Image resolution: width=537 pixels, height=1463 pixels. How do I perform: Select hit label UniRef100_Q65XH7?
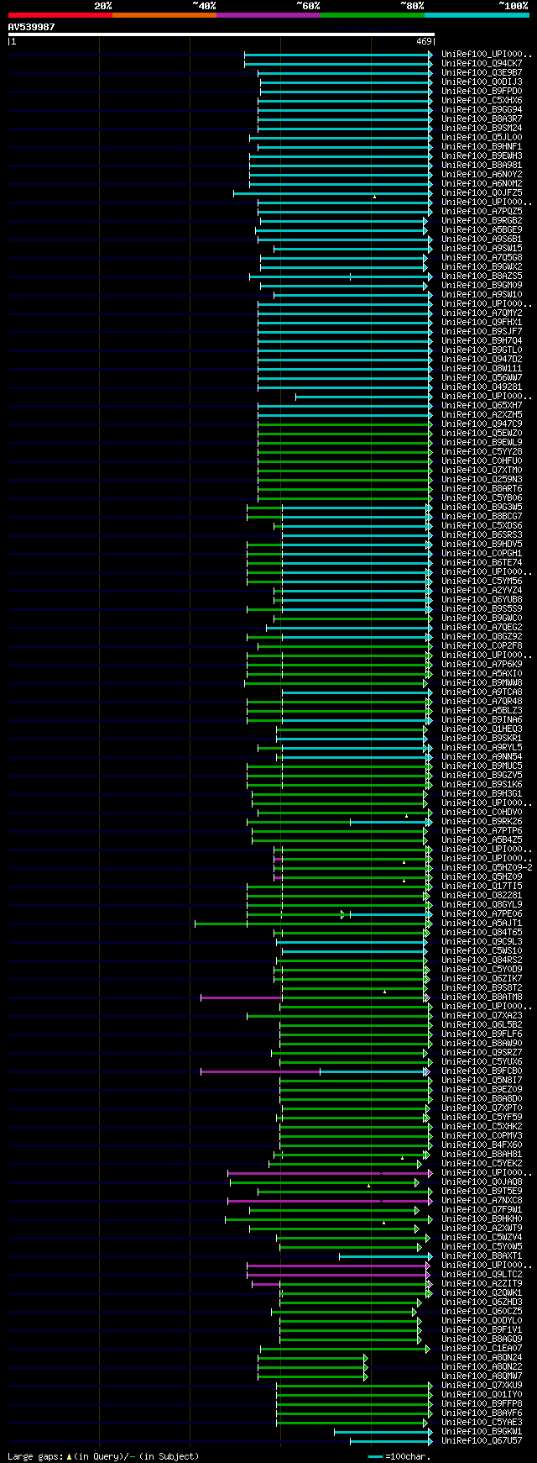click(482, 406)
